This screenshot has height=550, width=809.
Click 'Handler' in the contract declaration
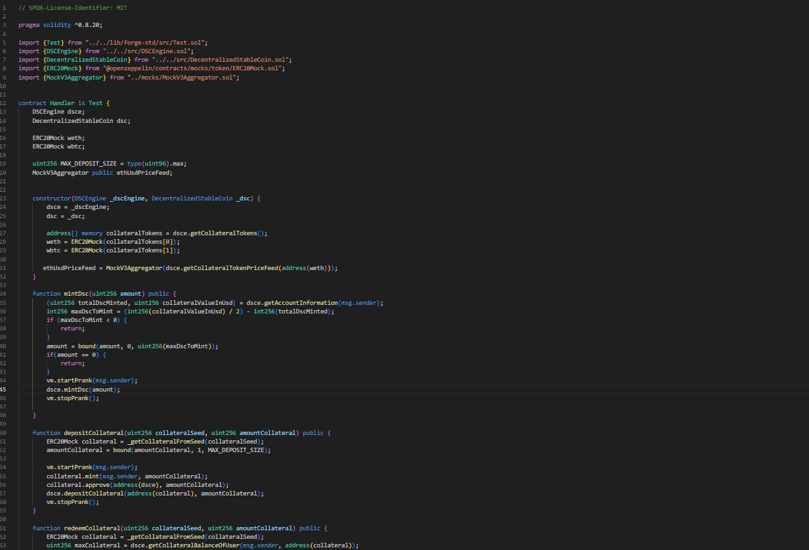coord(62,103)
